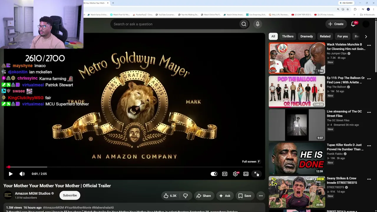Image resolution: width=377 pixels, height=212 pixels.
Task: Open player settings gear
Action: pos(235,174)
